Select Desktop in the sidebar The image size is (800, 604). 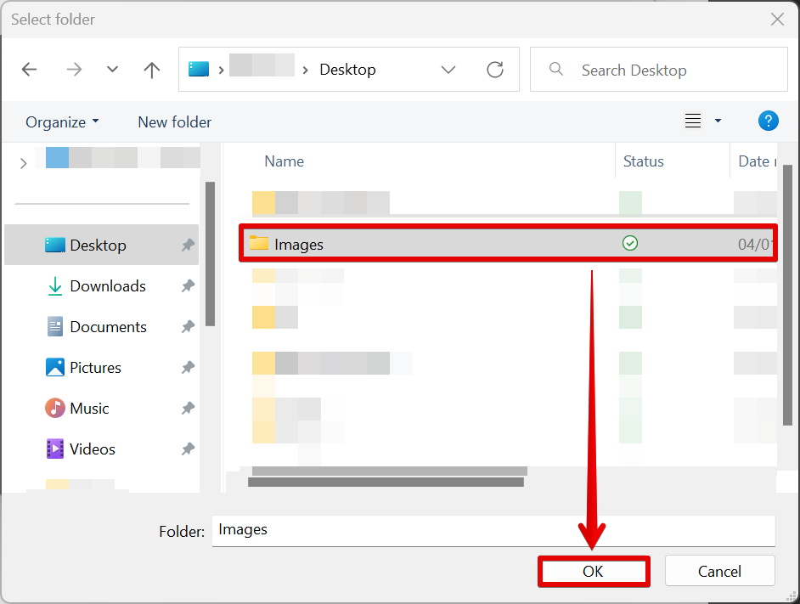[x=102, y=245]
